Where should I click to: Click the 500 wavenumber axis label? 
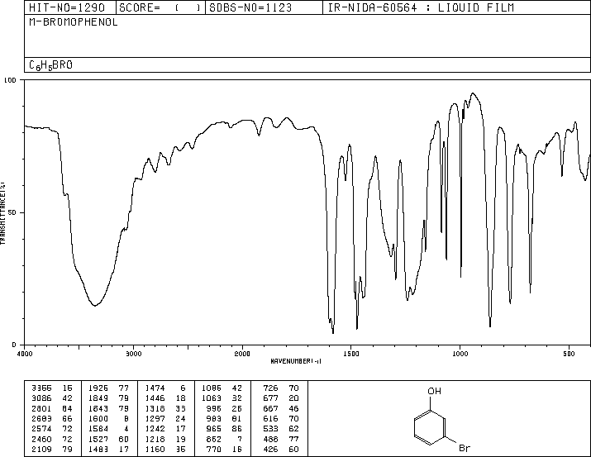coord(569,354)
